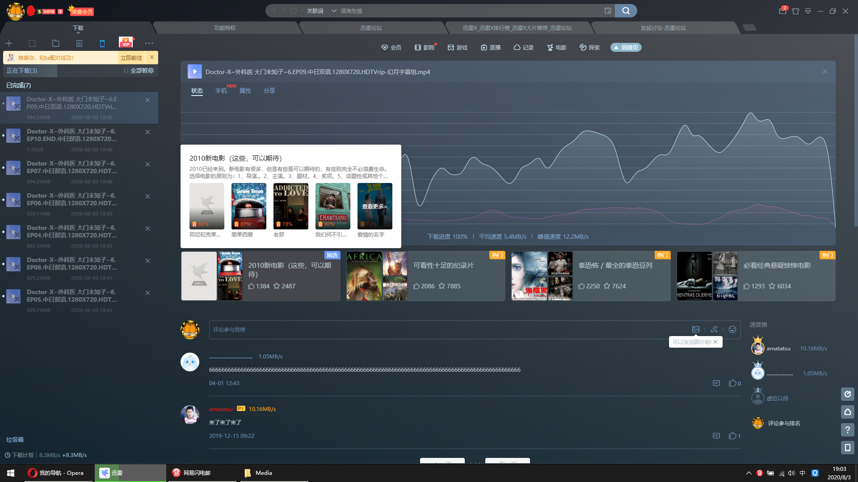The image size is (858, 482).
Task: Like the amatatsu comment with thumbs-up
Action: pos(732,436)
